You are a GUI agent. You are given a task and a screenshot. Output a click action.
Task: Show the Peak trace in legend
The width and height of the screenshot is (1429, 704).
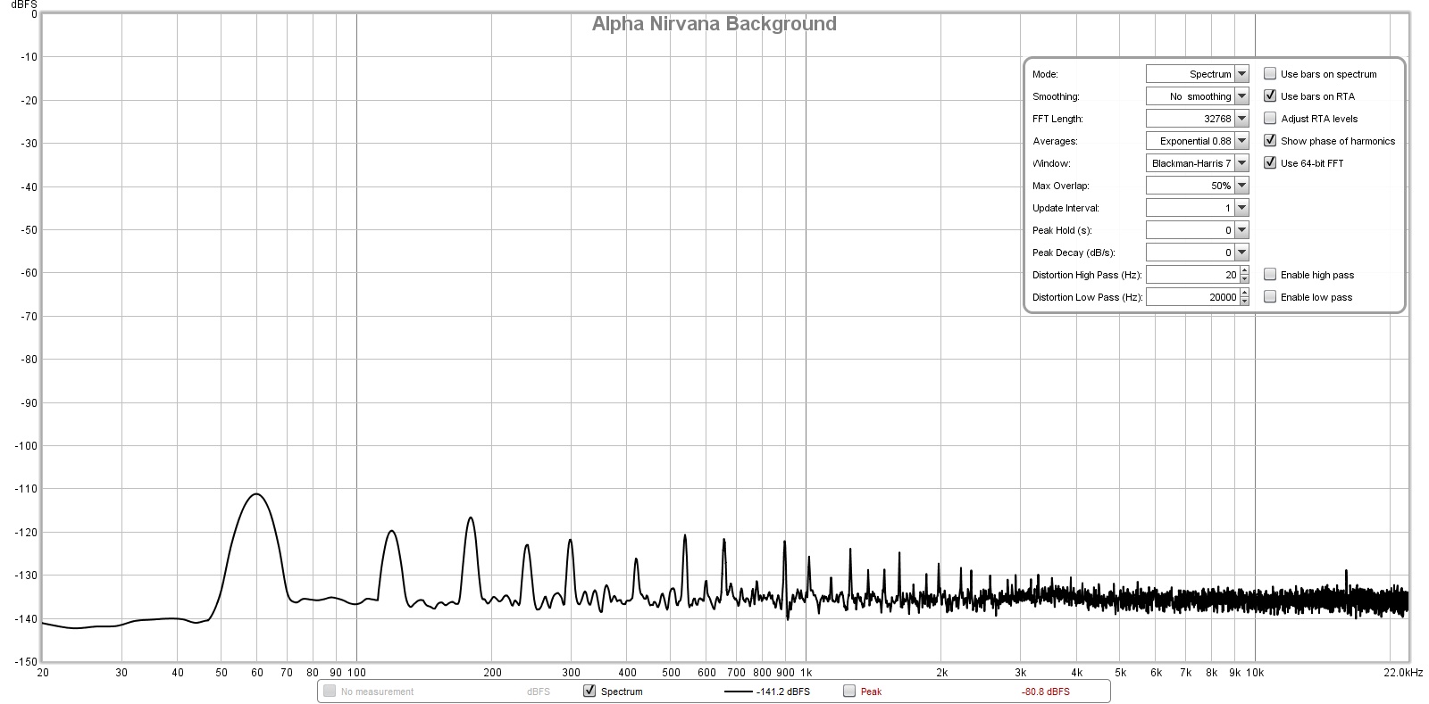pyautogui.click(x=849, y=691)
